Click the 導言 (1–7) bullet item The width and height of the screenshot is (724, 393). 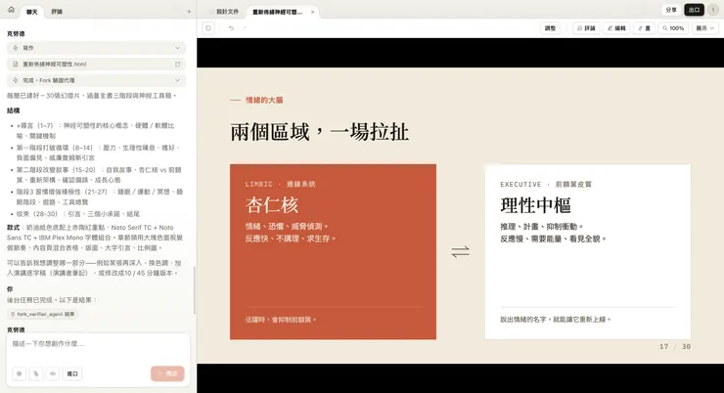click(95, 131)
